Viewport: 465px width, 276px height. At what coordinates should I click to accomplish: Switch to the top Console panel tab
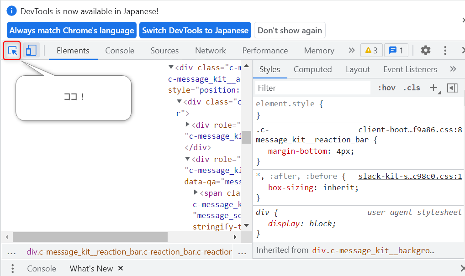pos(120,51)
